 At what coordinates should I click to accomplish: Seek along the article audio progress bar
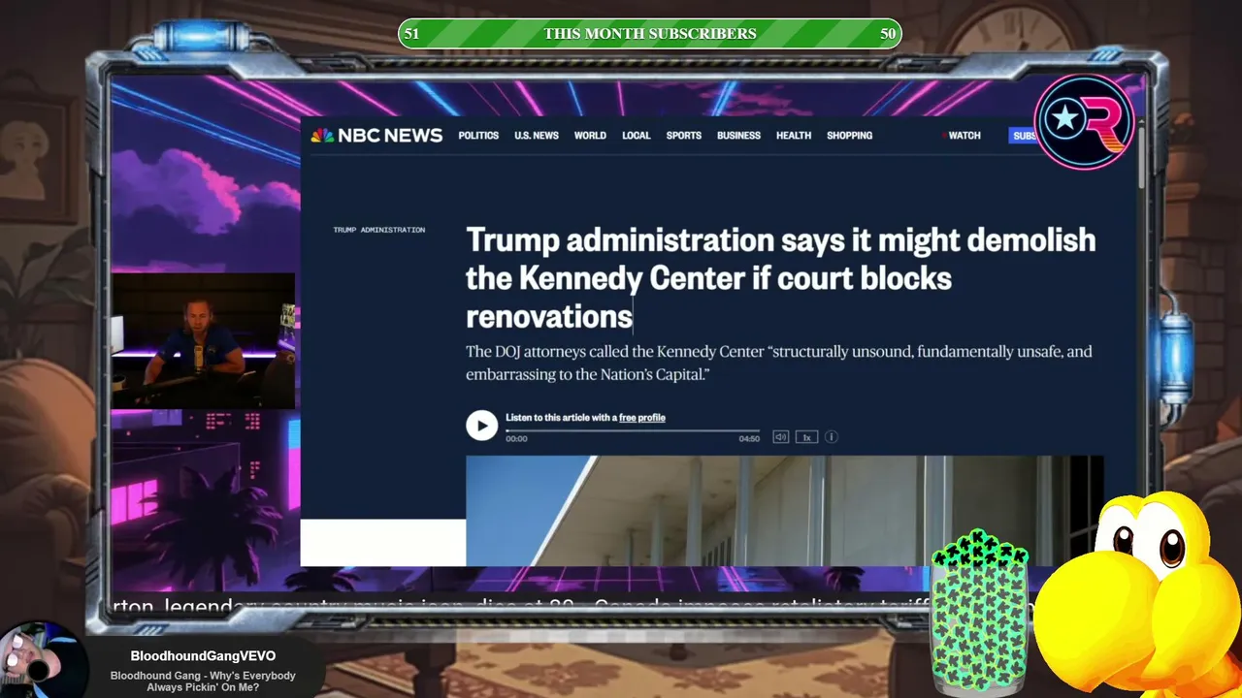[633, 430]
